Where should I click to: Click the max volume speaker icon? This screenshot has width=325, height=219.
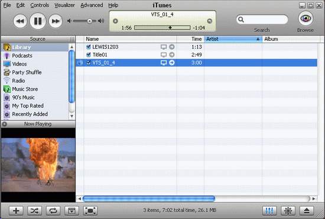[101, 21]
